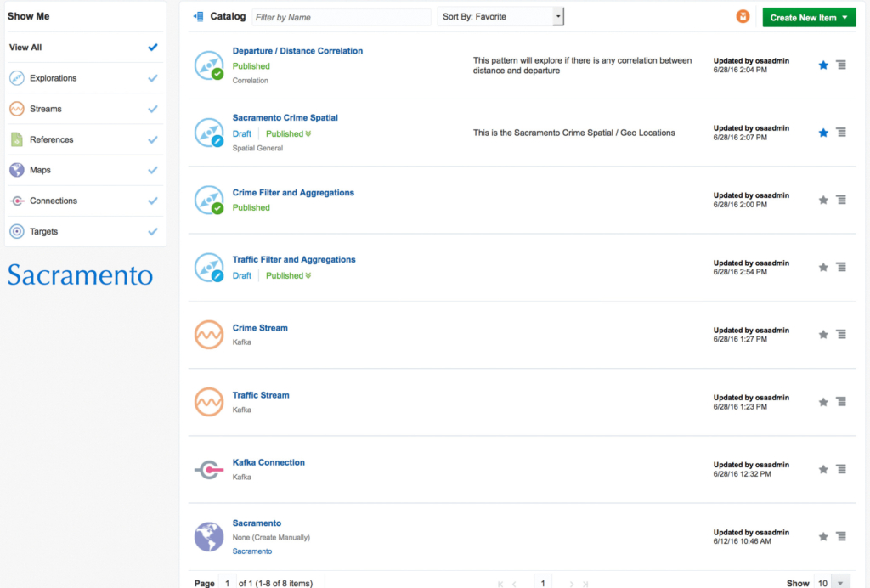Filter catalog by Maps
The height and width of the screenshot is (588, 870).
click(x=85, y=170)
